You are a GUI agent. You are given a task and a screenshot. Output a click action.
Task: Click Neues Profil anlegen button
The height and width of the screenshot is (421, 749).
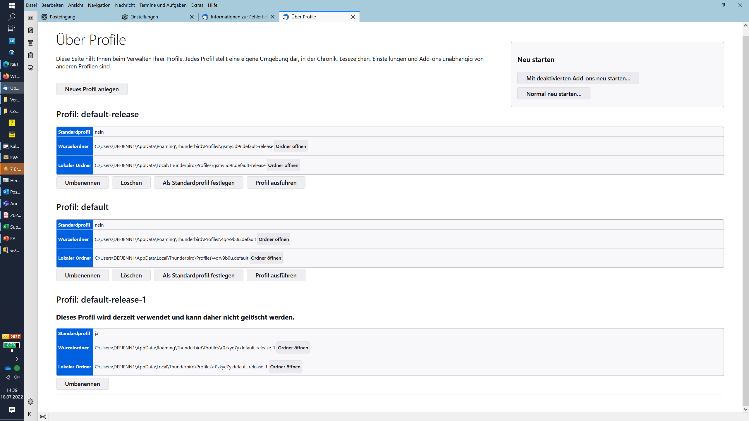point(92,89)
